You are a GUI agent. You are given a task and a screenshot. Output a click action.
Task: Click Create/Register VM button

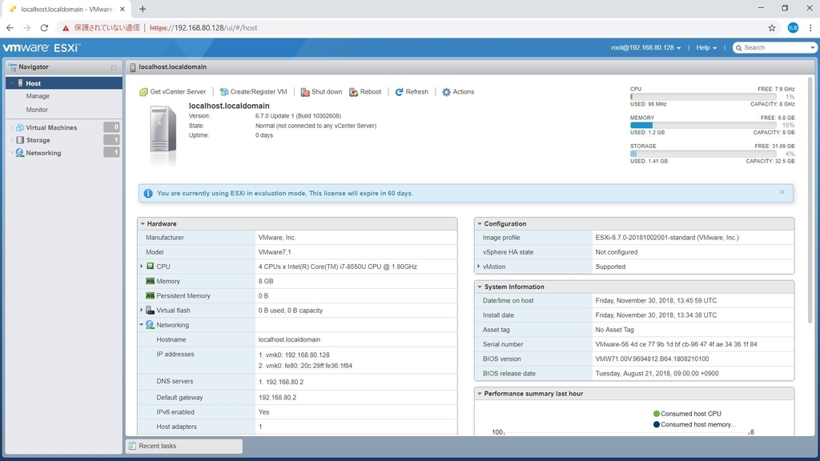253,92
